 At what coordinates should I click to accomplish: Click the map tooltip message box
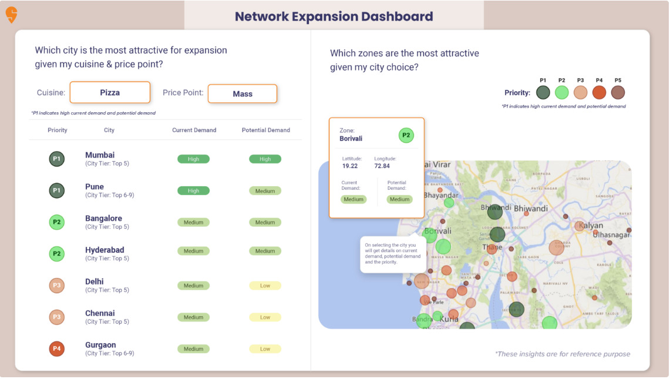[x=393, y=253]
